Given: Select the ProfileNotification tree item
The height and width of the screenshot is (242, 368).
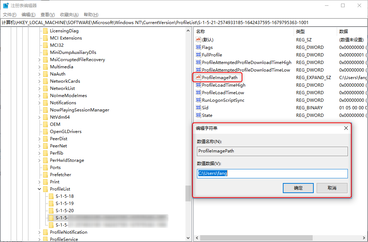Looking at the screenshot, I should [69, 232].
